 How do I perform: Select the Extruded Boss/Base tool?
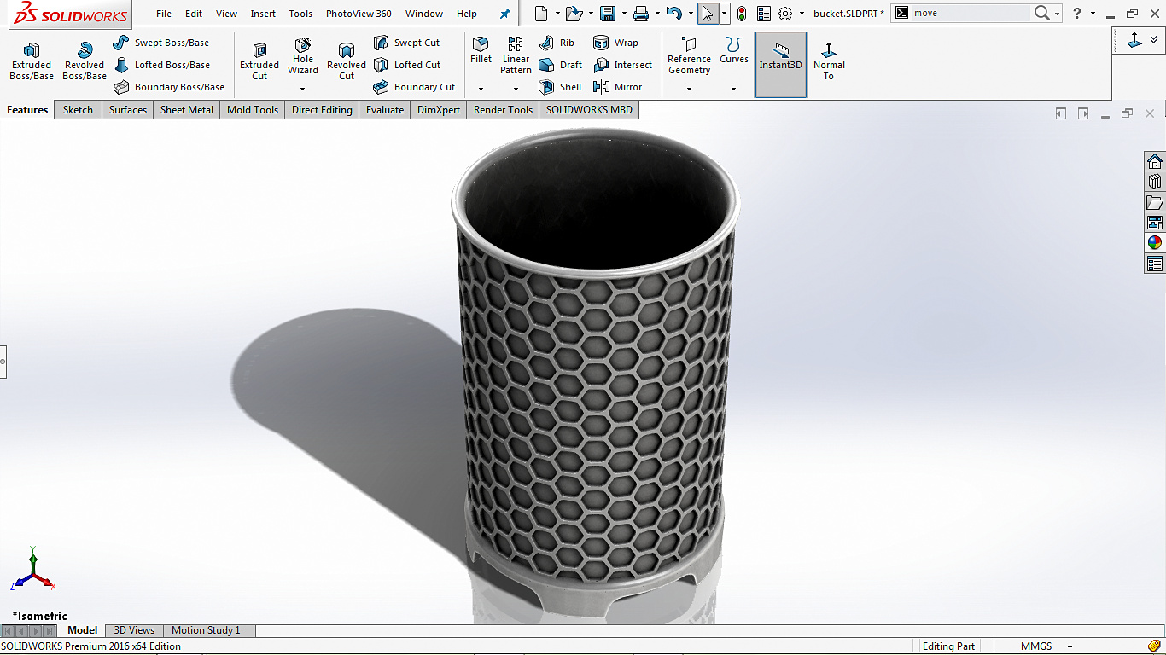[32, 61]
